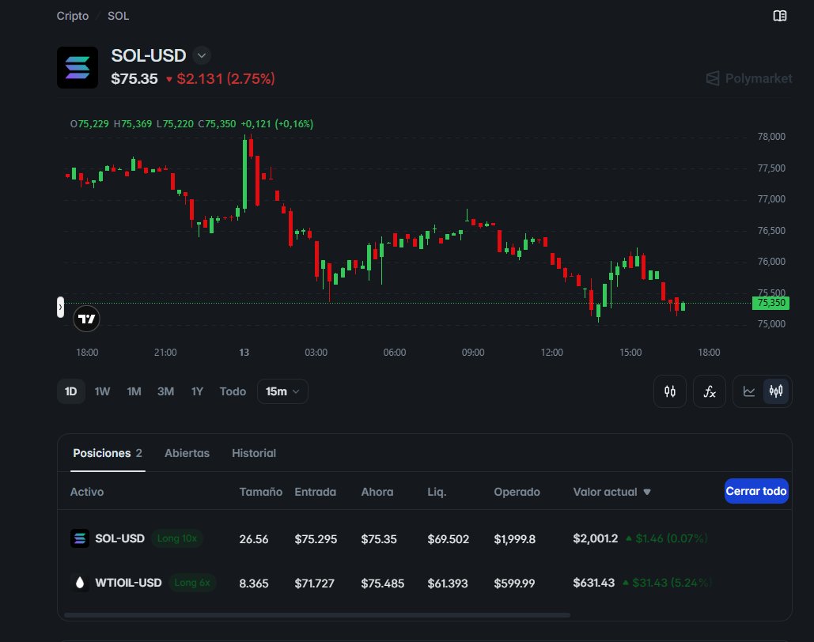This screenshot has height=642, width=814.
Task: Click the Long 10x badge
Action: pyautogui.click(x=177, y=538)
